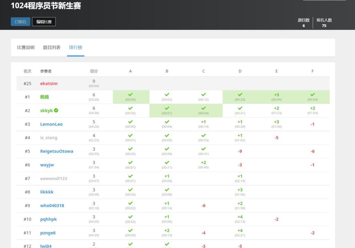
Task: Click LemonLeo's problem A accepted checkmark
Action: 130,122
